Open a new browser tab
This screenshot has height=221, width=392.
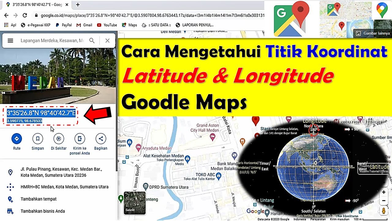78,5
